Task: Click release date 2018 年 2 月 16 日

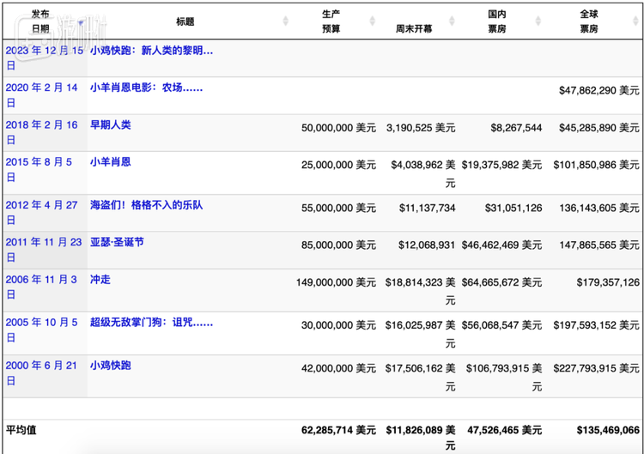Action: click(41, 132)
